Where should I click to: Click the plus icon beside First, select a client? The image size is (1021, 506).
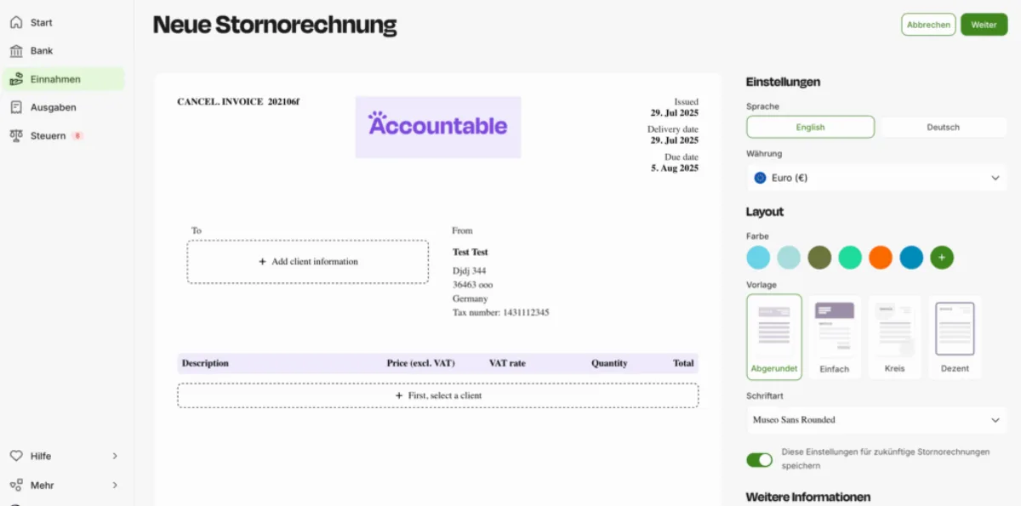click(x=399, y=395)
